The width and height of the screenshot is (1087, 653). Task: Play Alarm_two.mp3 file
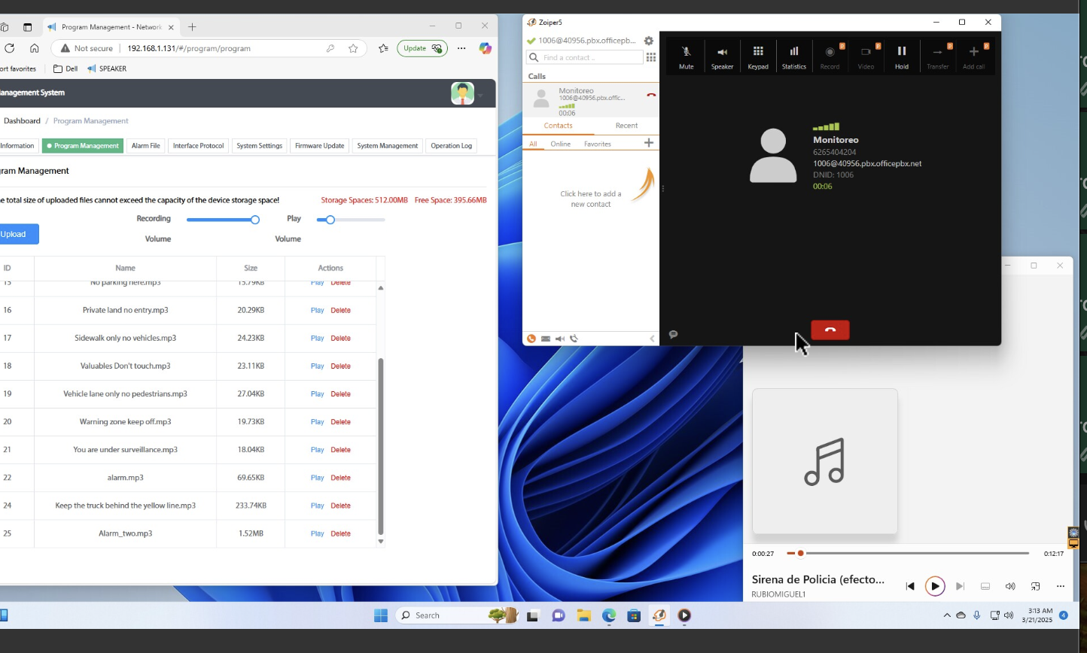pos(317,533)
